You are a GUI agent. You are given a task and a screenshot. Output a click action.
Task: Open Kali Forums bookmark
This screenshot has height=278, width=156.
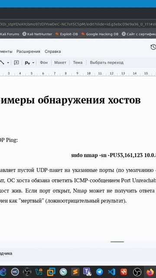[10, 34]
